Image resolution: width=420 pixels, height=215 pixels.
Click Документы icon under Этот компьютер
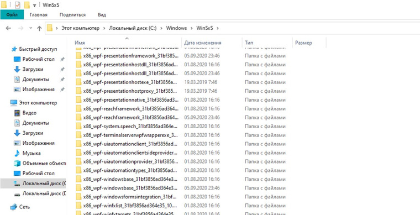click(x=17, y=123)
